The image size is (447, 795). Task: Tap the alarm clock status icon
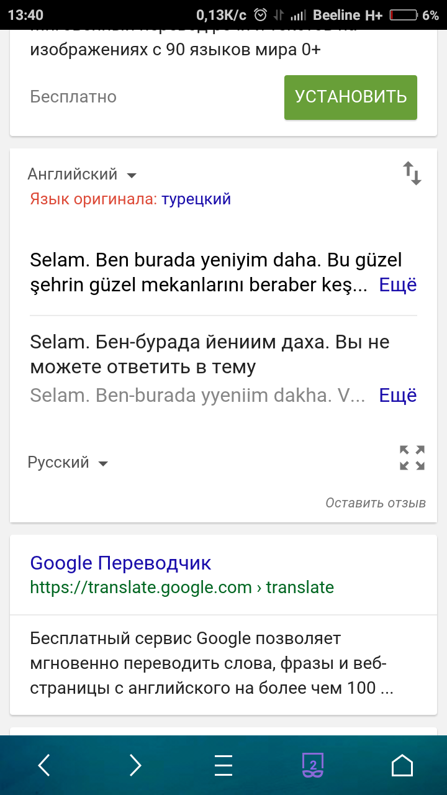tap(261, 15)
